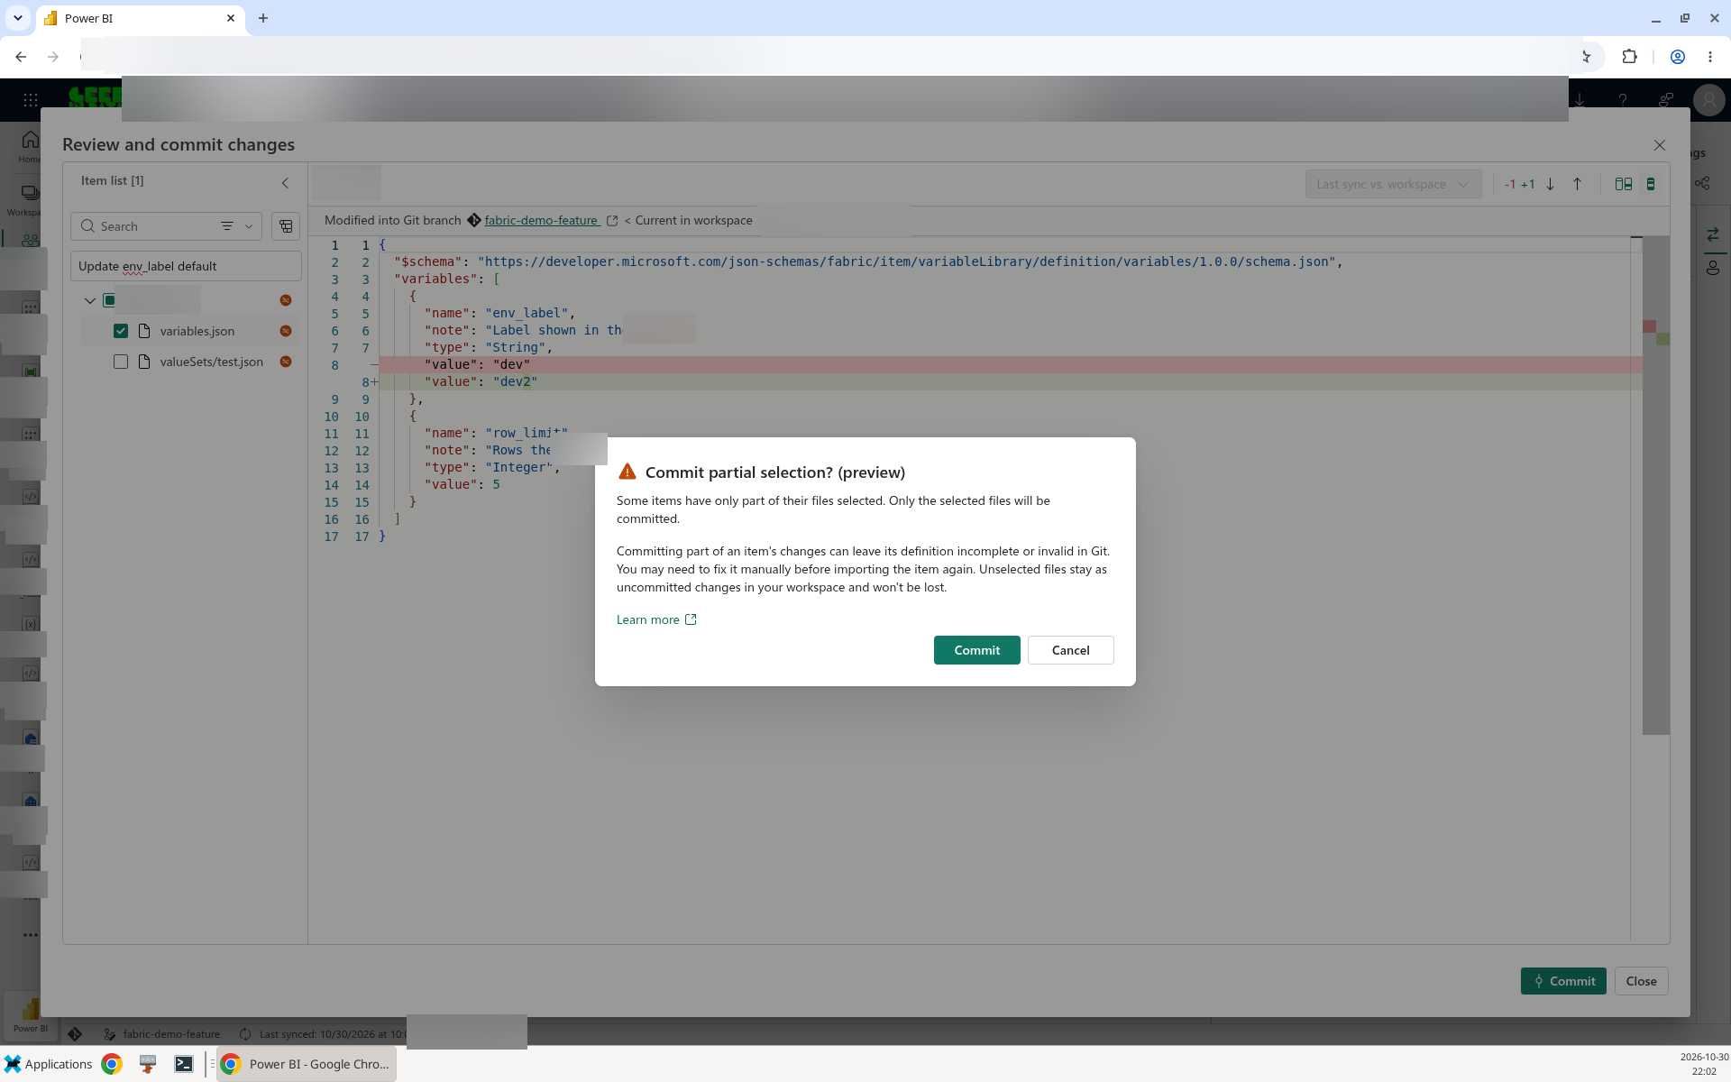This screenshot has width=1731, height=1082.
Task: Toggle the parent item partial-selection checkbox
Action: 109,300
